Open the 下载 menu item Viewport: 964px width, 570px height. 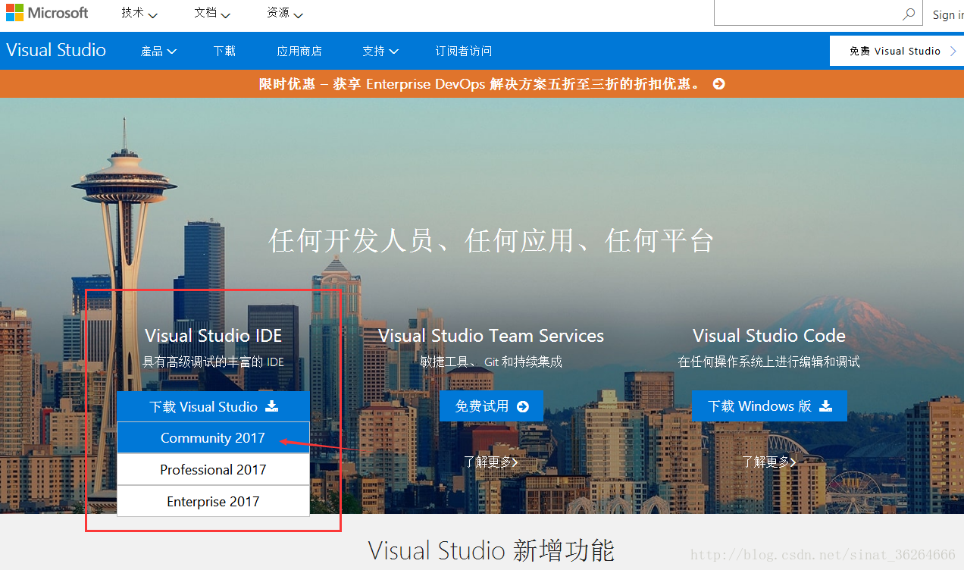point(224,51)
